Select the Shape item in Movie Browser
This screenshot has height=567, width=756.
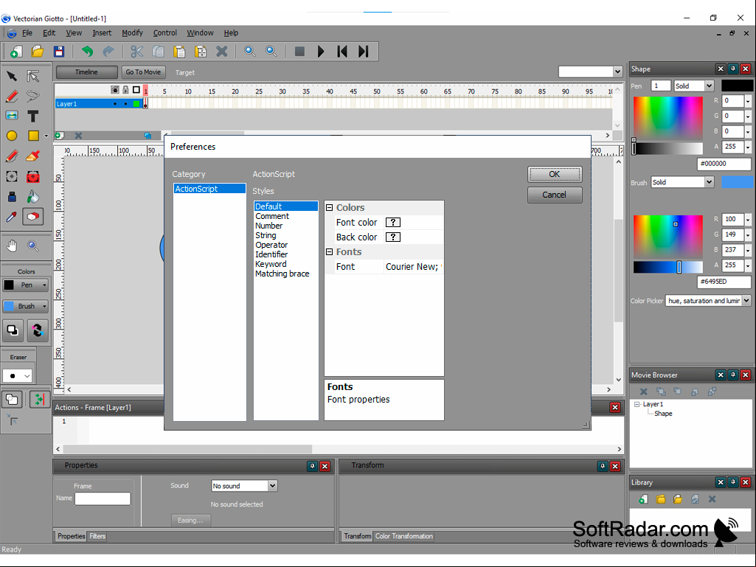[663, 414]
